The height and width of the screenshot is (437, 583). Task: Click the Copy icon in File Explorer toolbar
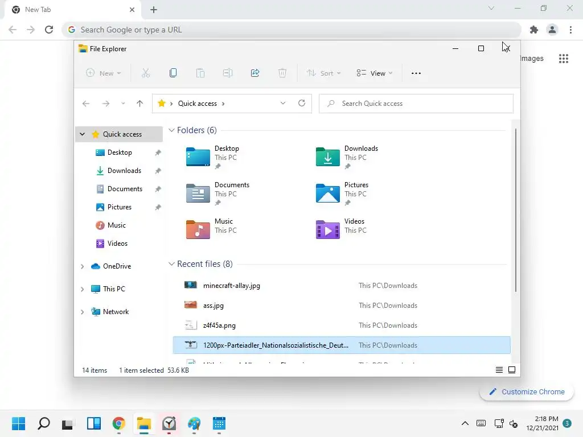point(173,73)
